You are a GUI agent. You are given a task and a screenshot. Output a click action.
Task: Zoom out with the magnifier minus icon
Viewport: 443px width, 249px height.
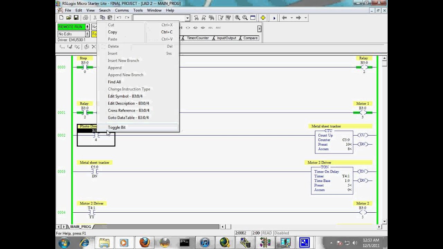pos(245,18)
